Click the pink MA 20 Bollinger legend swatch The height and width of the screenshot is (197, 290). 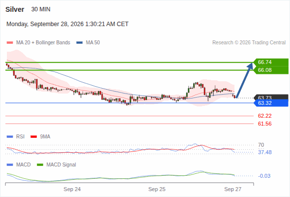[x=10, y=43]
